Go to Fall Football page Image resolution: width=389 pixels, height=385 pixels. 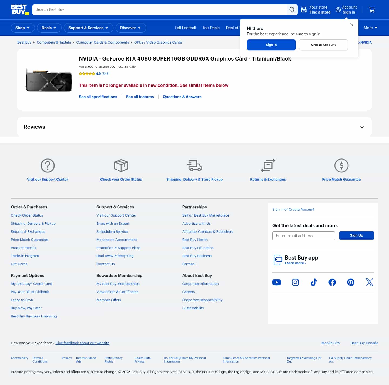coord(186,28)
